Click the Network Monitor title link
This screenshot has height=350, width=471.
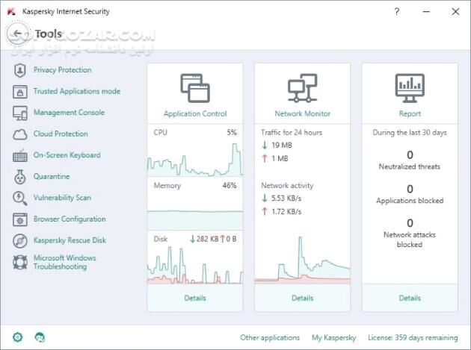pyautogui.click(x=302, y=113)
